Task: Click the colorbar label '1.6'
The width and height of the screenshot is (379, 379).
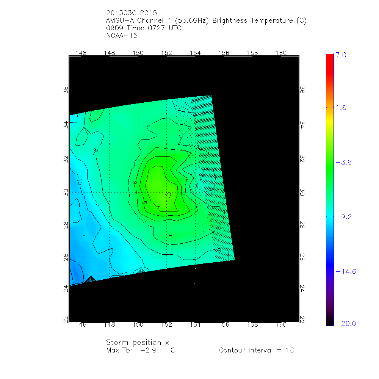Action: tap(341, 108)
